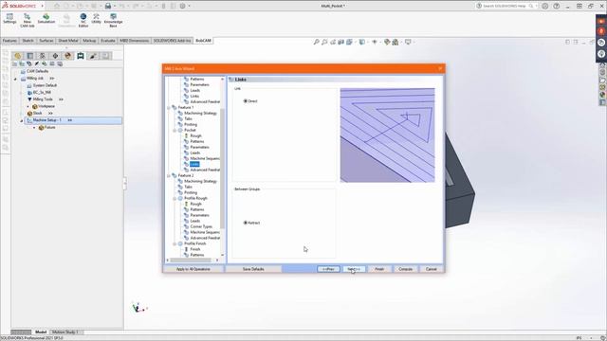This screenshot has width=607, height=341.
Task: Click the Save Defaults button
Action: [x=253, y=269]
